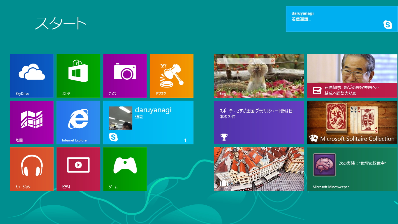
Task: Open the SkyDrive cloud tile
Action: pos(32,76)
